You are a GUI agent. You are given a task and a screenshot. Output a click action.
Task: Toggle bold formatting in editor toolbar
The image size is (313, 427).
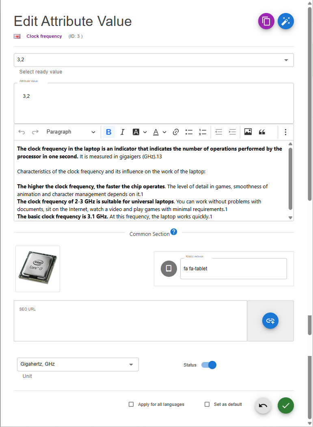(x=108, y=132)
